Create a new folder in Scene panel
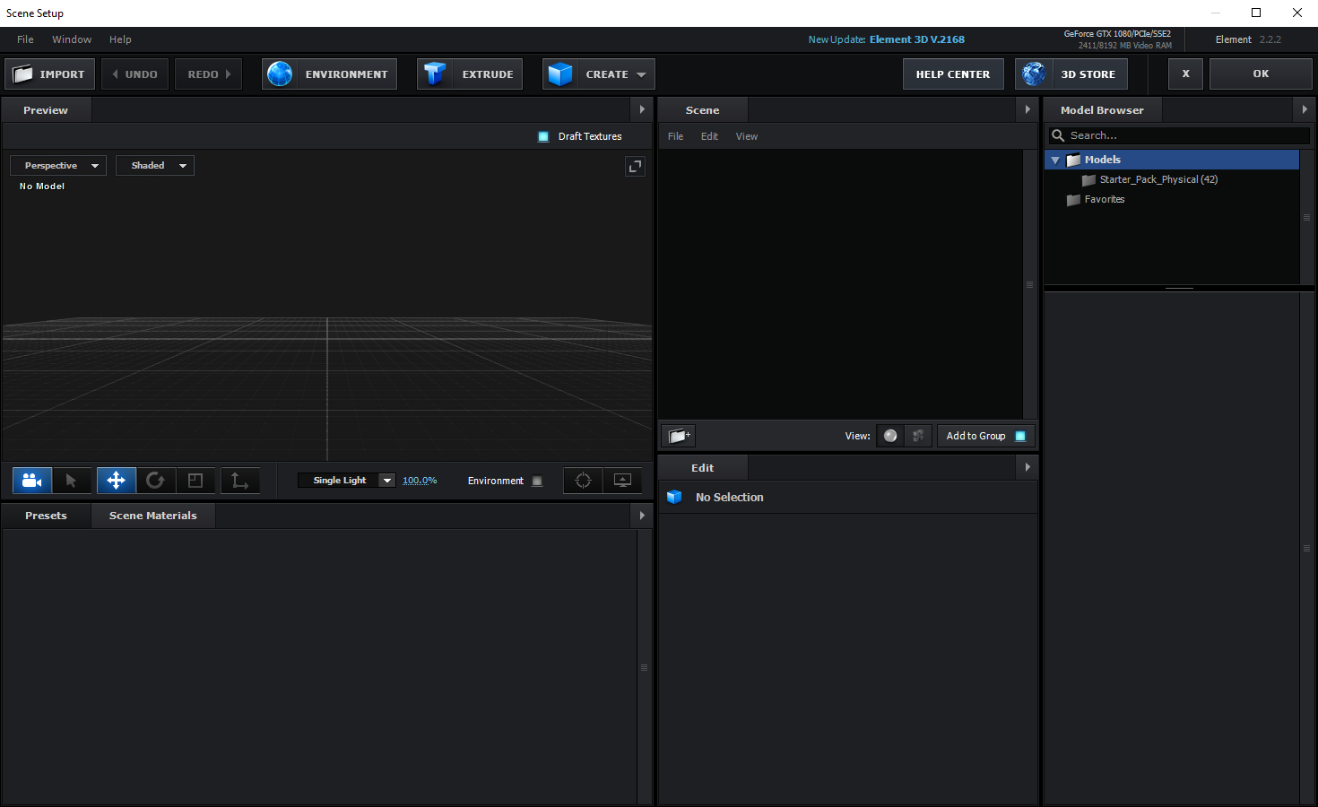Viewport: 1318px width, 807px height. coord(679,436)
